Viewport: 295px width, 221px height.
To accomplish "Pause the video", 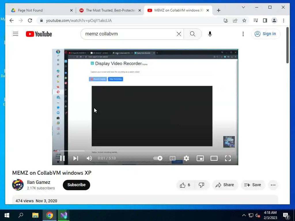I will coord(62,158).
